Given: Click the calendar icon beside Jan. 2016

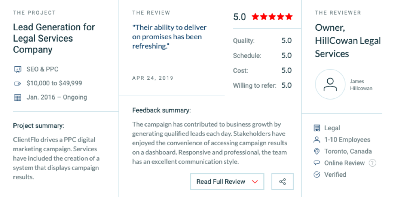Looking at the screenshot, I should click(x=17, y=97).
